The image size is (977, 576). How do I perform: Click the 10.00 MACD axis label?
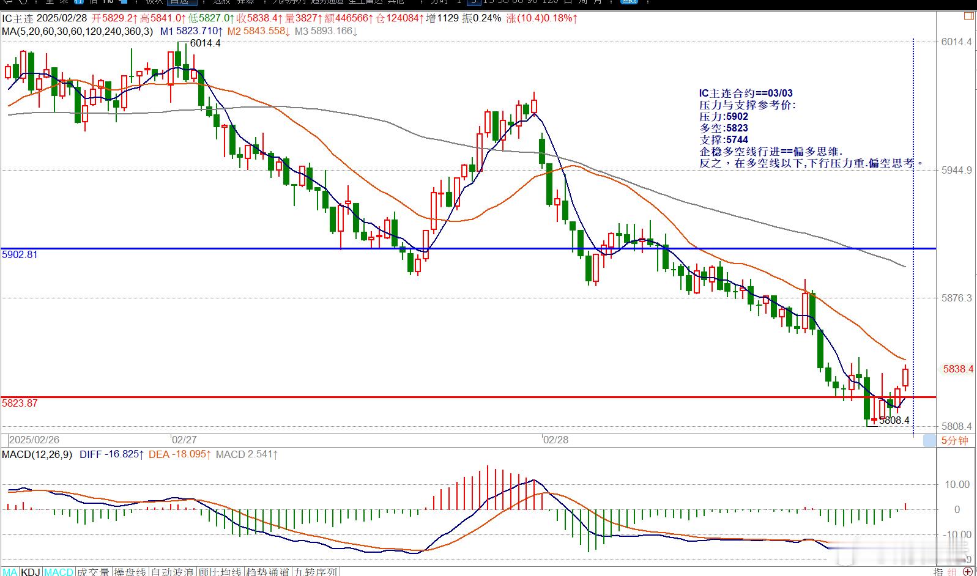(x=957, y=484)
